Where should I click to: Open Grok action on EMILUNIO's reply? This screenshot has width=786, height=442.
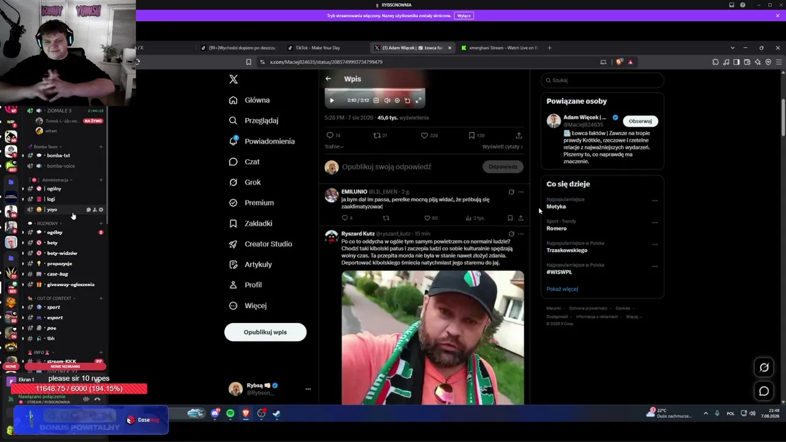click(511, 192)
